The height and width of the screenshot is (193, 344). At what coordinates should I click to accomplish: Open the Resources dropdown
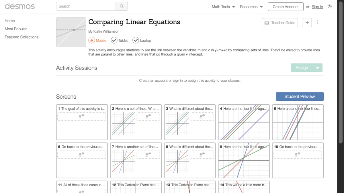(x=251, y=6)
